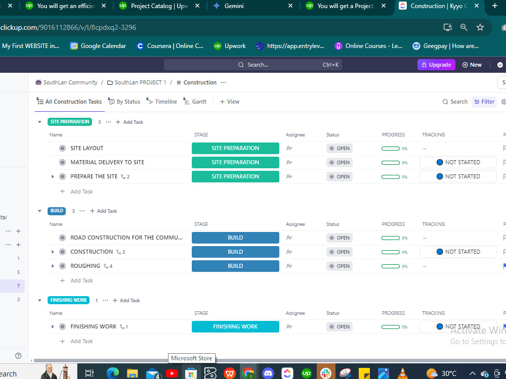Collapse the SITE PREPARATION group

tap(39, 121)
